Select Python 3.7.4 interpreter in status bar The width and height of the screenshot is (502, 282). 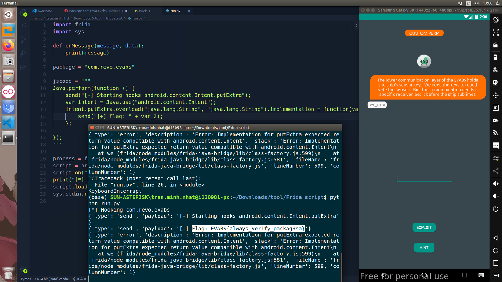(x=45, y=279)
